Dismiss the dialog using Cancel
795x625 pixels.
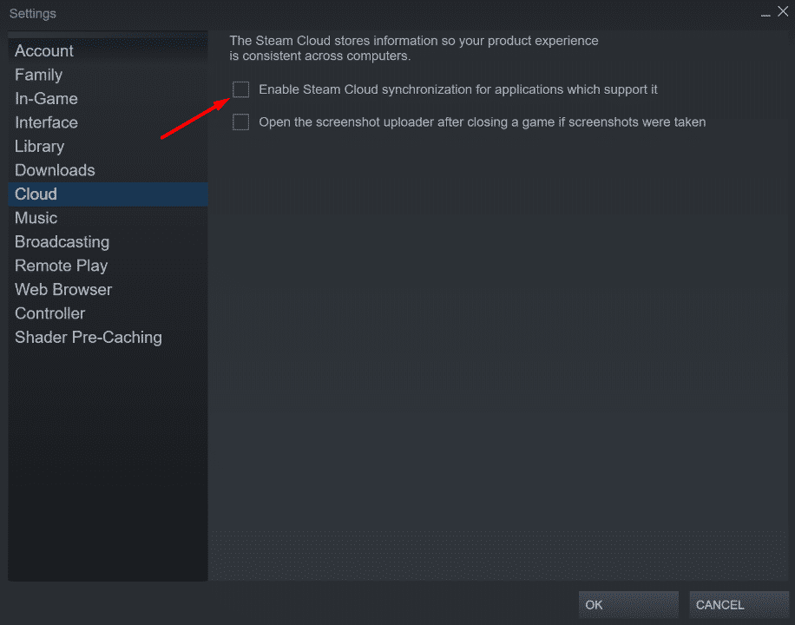tap(739, 605)
